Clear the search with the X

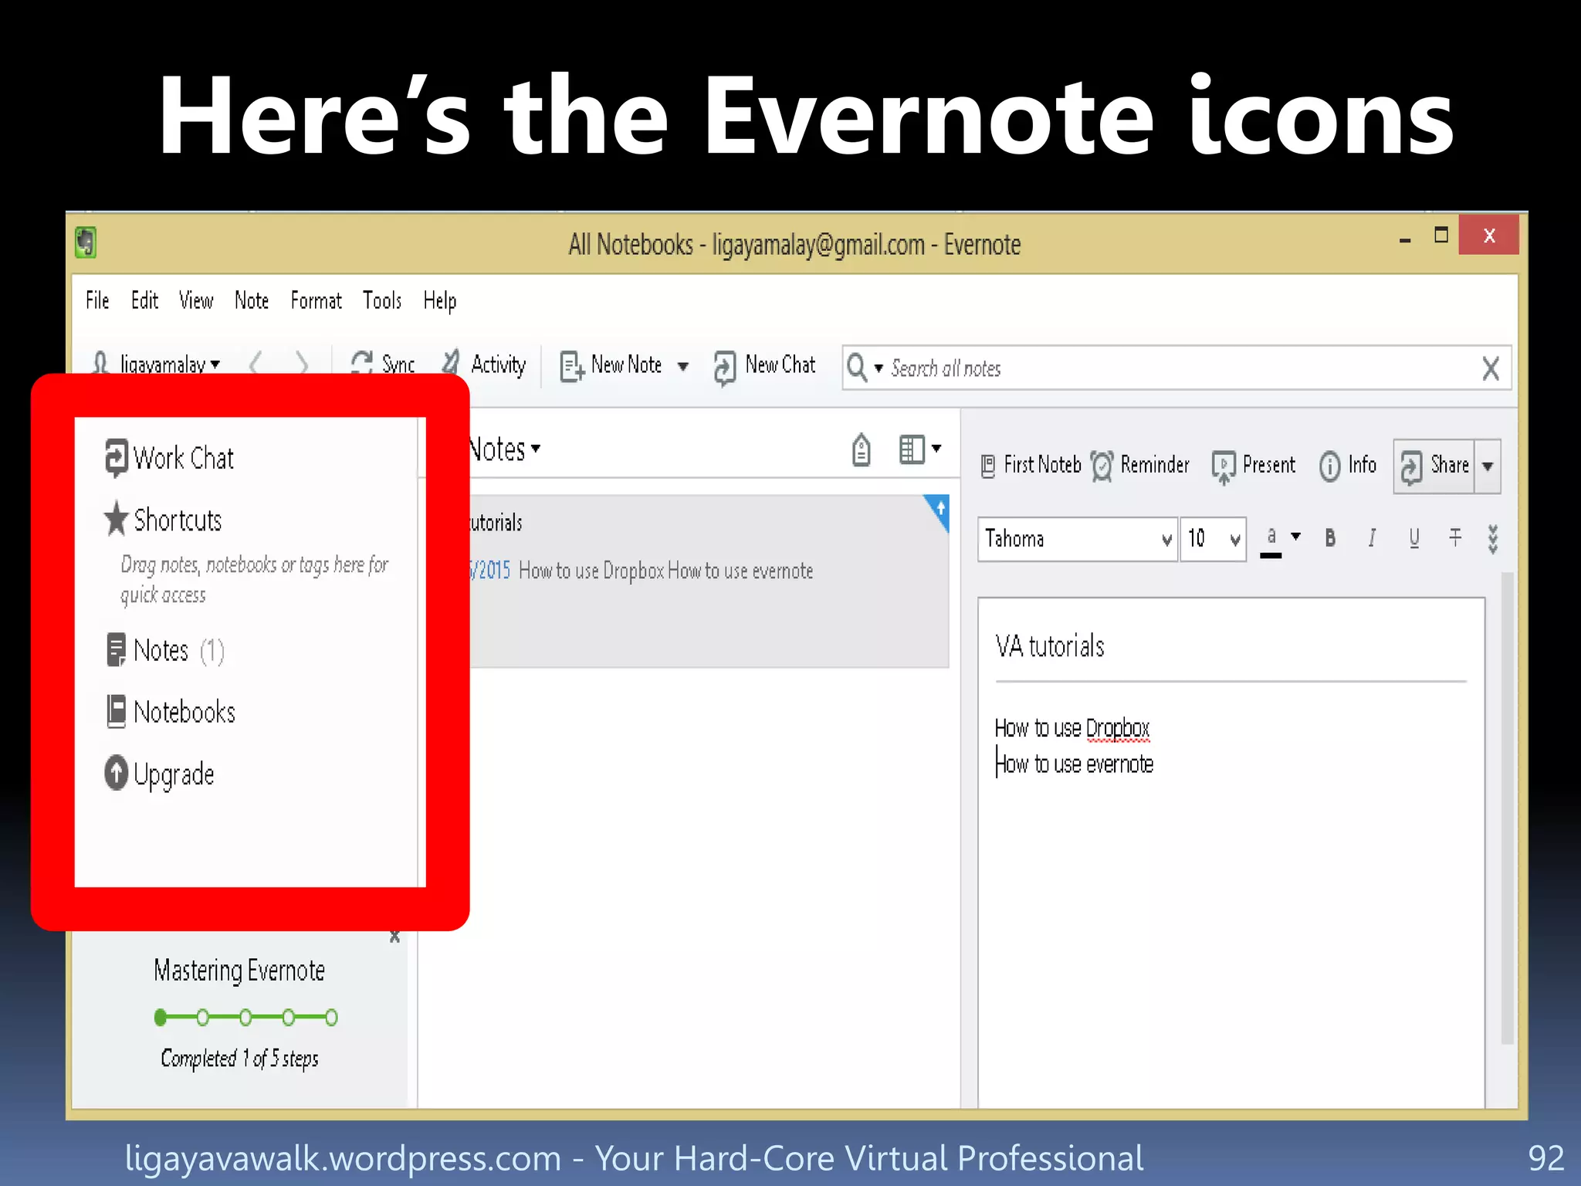(1491, 368)
